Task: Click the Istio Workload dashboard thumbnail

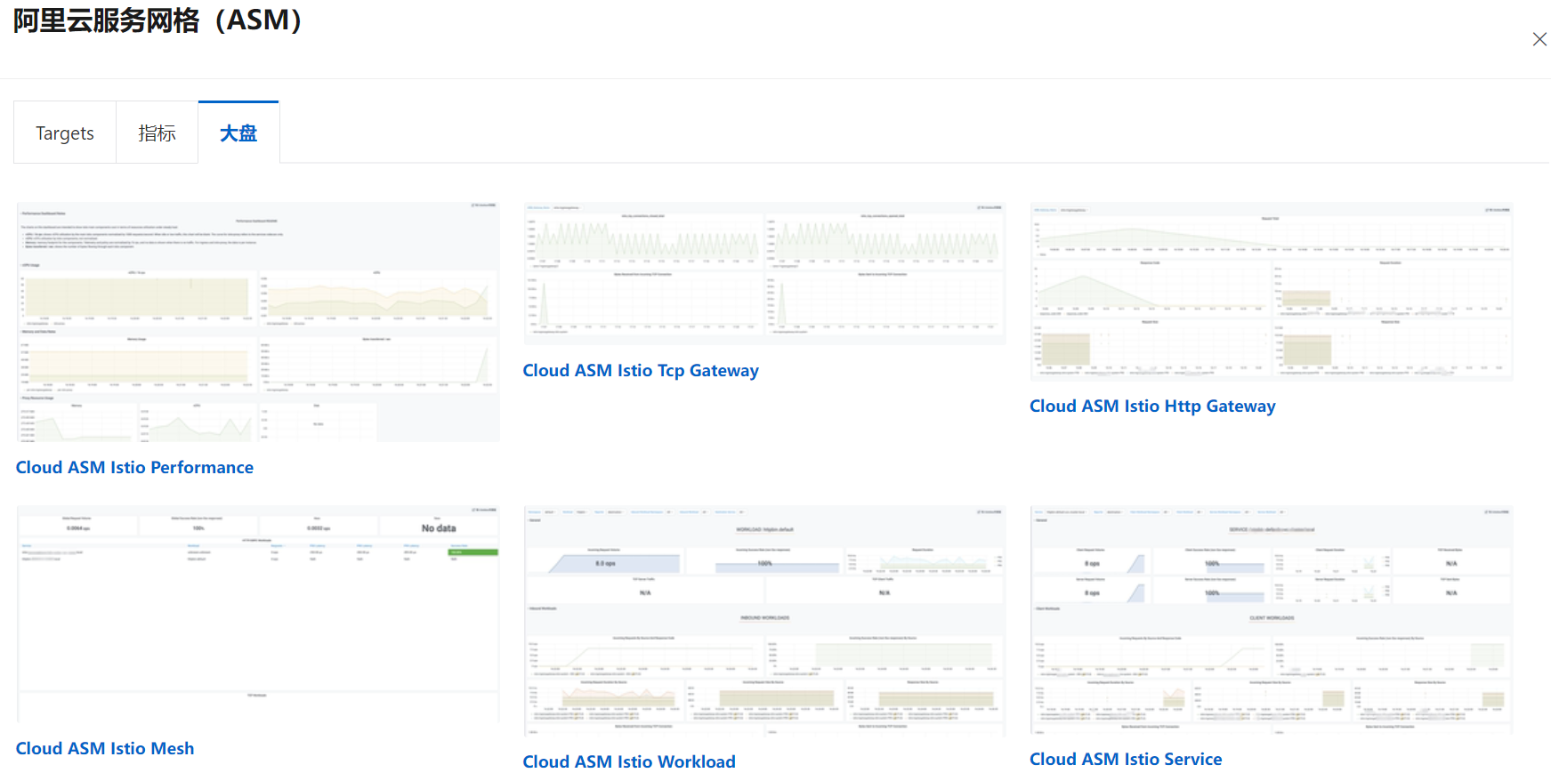Action: [764, 621]
